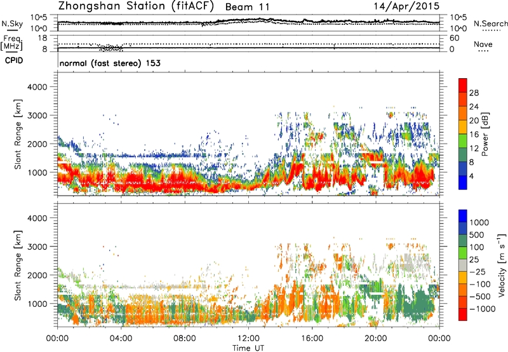508x352 pixels.
Task: Click the blue bottom of power colorbar
Action: [x=463, y=182]
